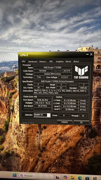Click the Procurar search box
The image size is (101, 180).
(36, 176)
